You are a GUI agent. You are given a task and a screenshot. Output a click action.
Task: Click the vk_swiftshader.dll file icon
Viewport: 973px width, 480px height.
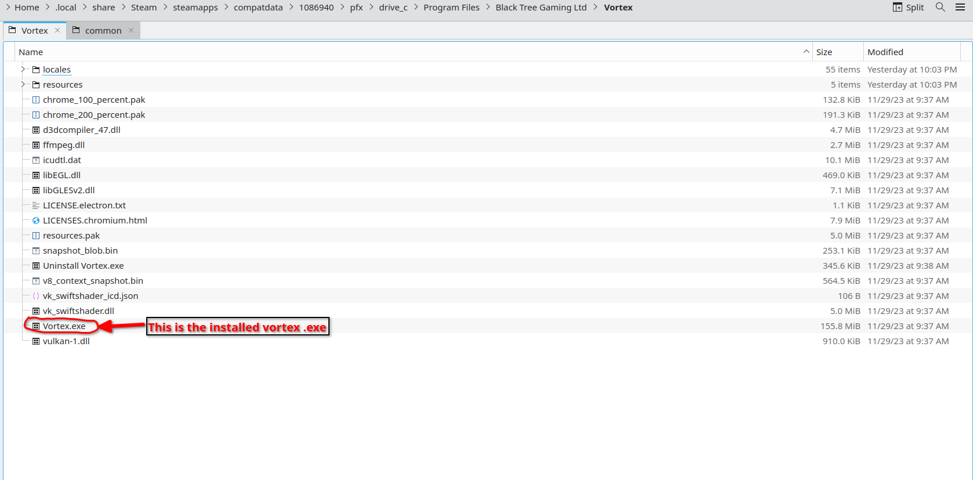click(36, 311)
